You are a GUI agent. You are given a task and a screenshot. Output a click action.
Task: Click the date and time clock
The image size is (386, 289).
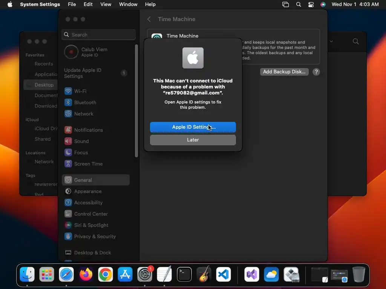coord(355,5)
